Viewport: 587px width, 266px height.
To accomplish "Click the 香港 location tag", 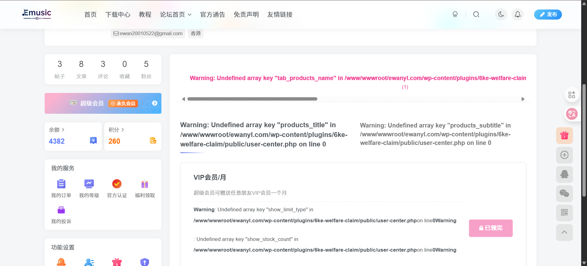I will point(196,33).
